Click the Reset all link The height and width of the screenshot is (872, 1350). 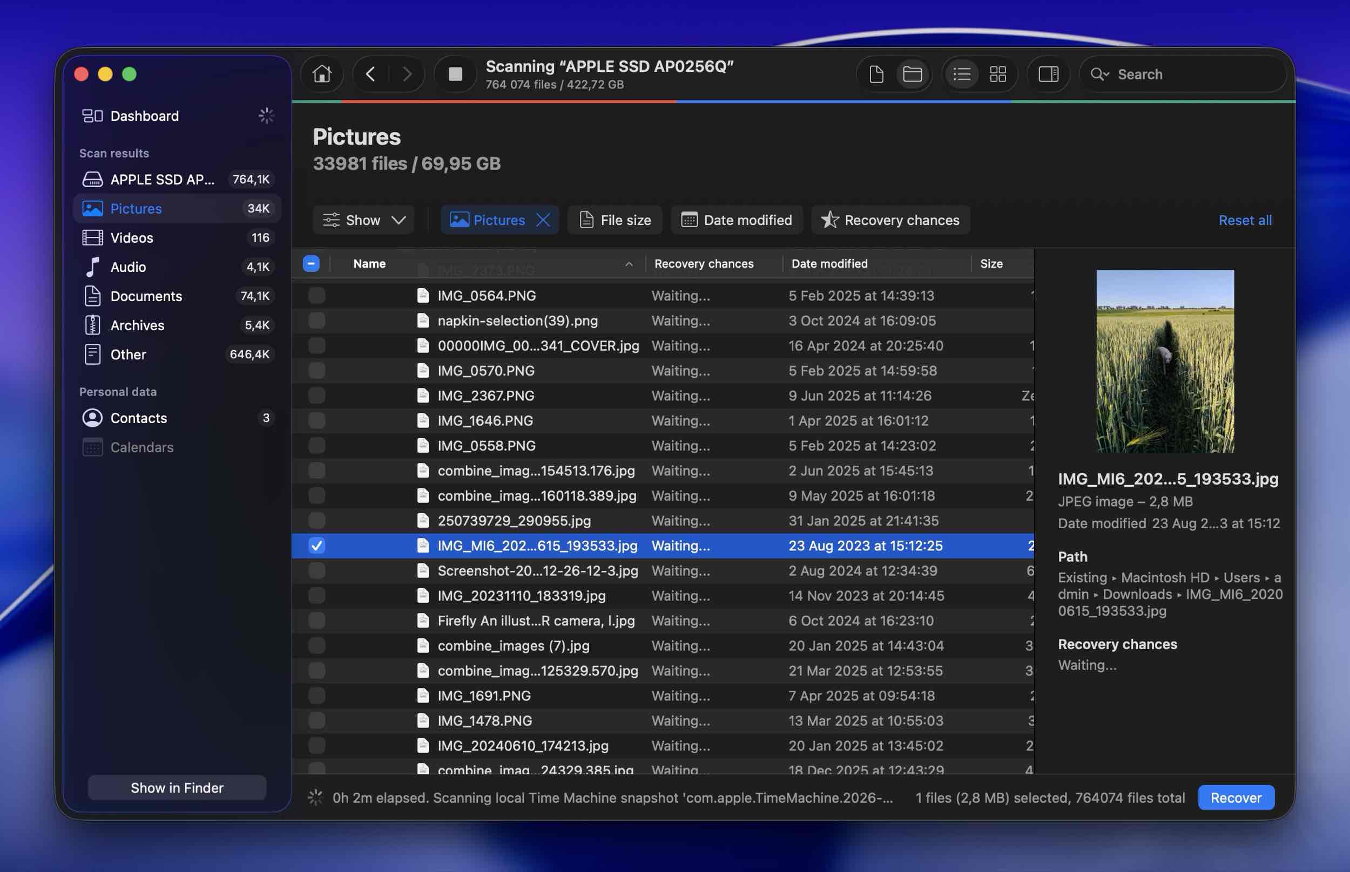tap(1245, 220)
